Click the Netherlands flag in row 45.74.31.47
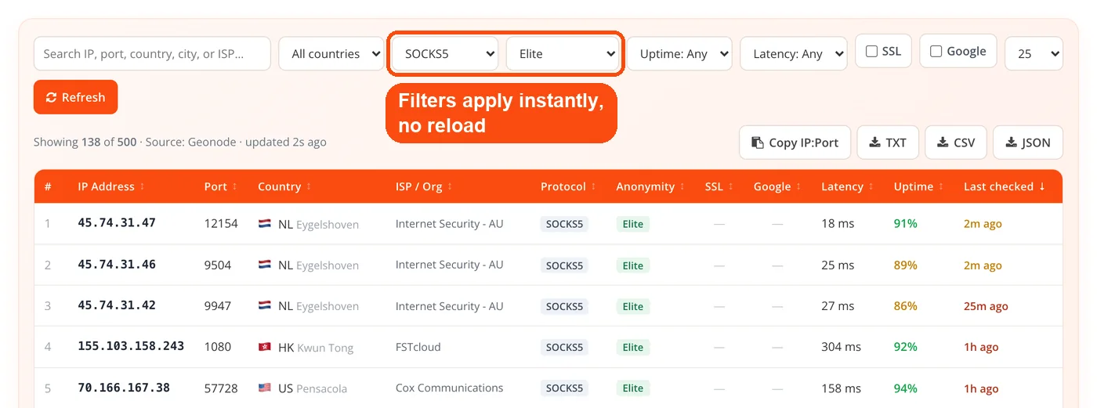 265,224
